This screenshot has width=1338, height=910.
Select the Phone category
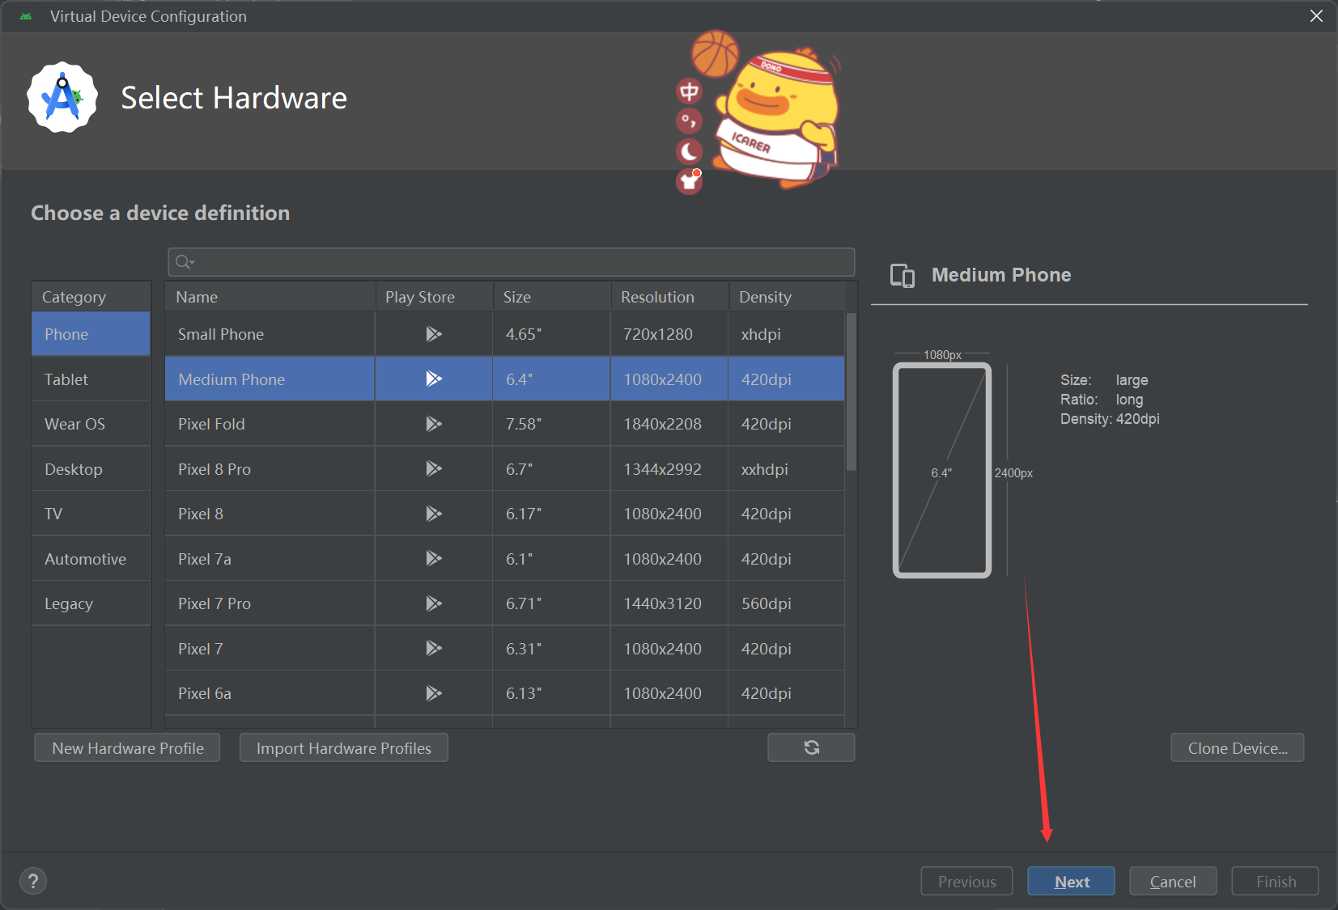(91, 334)
